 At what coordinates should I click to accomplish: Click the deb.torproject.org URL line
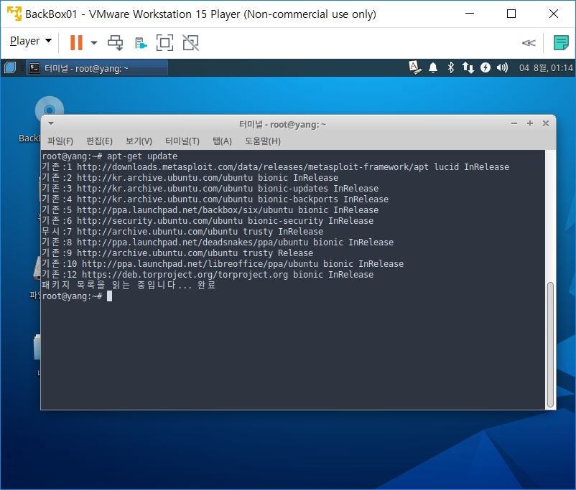(x=208, y=275)
